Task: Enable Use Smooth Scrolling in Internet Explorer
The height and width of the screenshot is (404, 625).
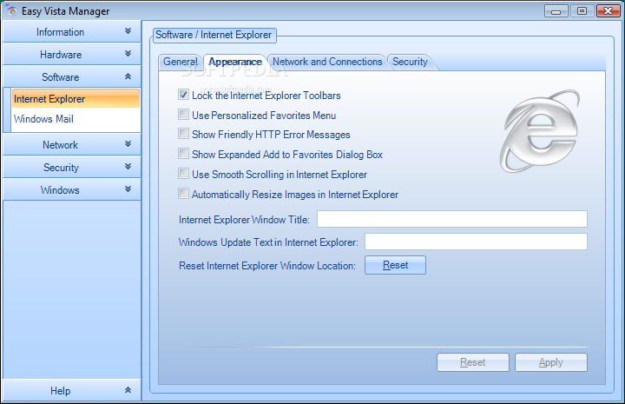Action: coord(183,174)
